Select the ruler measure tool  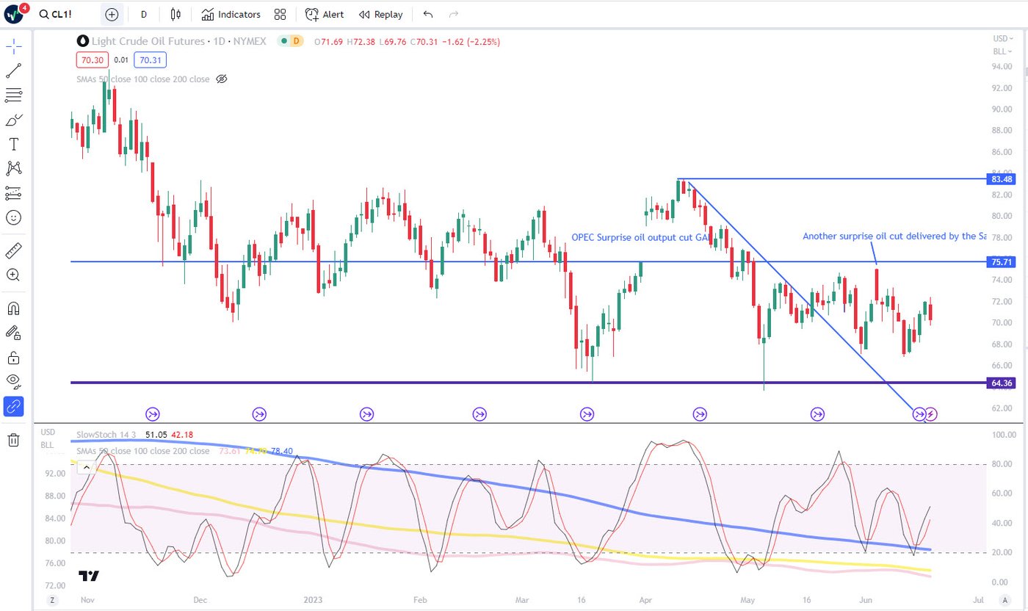[x=13, y=251]
